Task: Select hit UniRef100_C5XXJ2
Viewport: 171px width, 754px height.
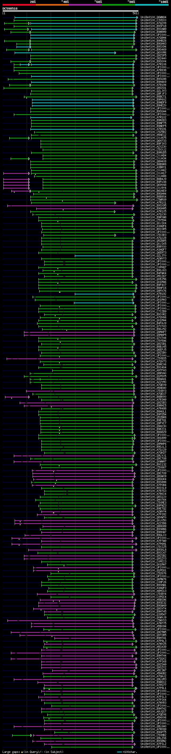Action: coord(153,150)
